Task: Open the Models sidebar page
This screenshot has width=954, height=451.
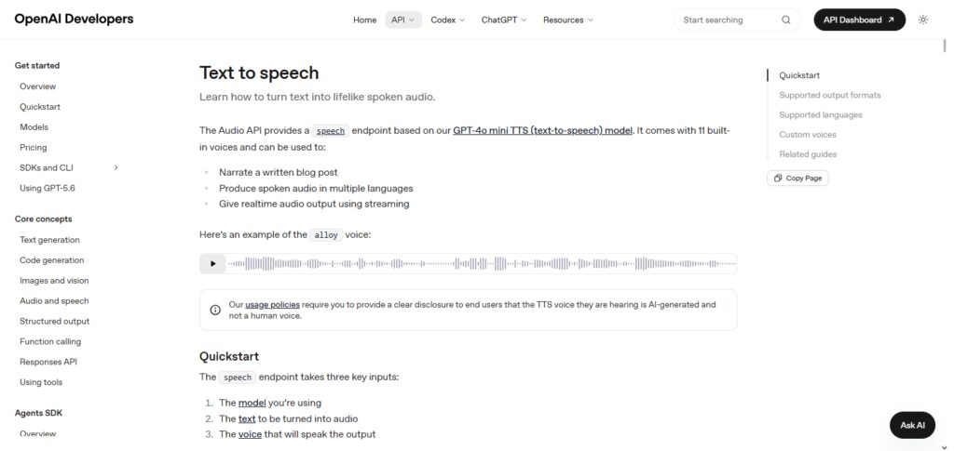Action: pyautogui.click(x=34, y=126)
